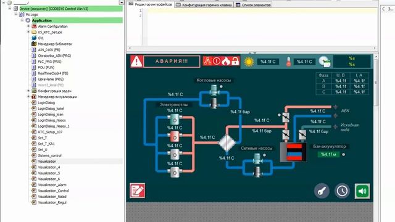Click the lower valve below red pipe
395x222 pixels.
pyautogui.click(x=286, y=135)
